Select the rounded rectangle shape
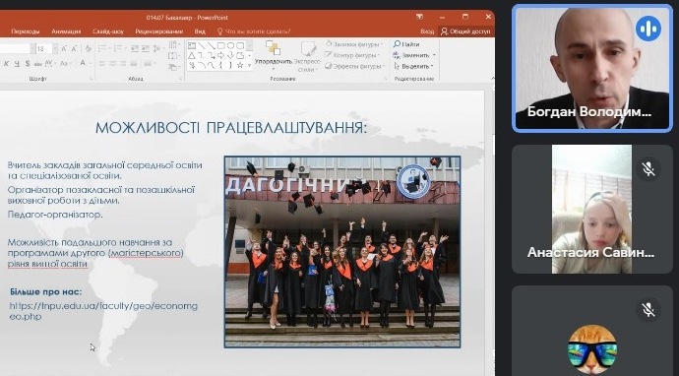The height and width of the screenshot is (376, 679). (x=240, y=45)
